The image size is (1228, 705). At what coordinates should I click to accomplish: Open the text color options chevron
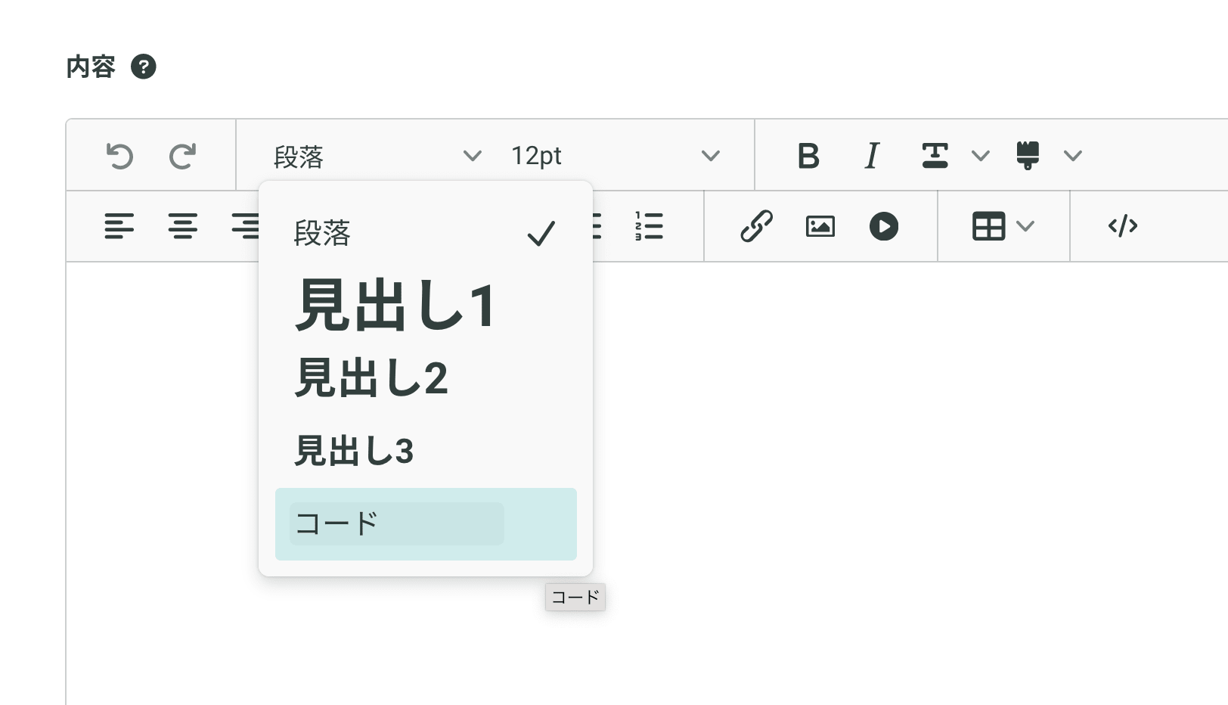click(x=981, y=156)
